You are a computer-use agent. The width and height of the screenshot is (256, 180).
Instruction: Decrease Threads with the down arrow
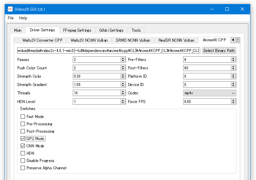point(123,94)
